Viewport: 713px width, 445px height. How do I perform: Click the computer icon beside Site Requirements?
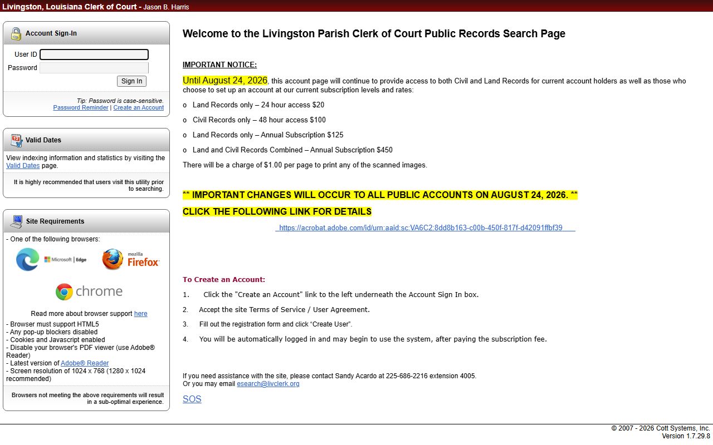[x=17, y=221]
